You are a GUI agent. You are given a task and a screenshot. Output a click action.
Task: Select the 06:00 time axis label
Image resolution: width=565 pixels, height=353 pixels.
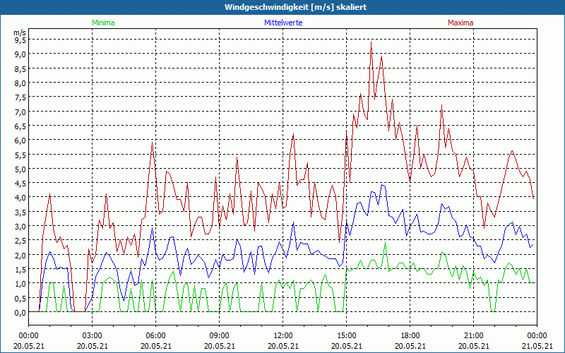pyautogui.click(x=155, y=335)
